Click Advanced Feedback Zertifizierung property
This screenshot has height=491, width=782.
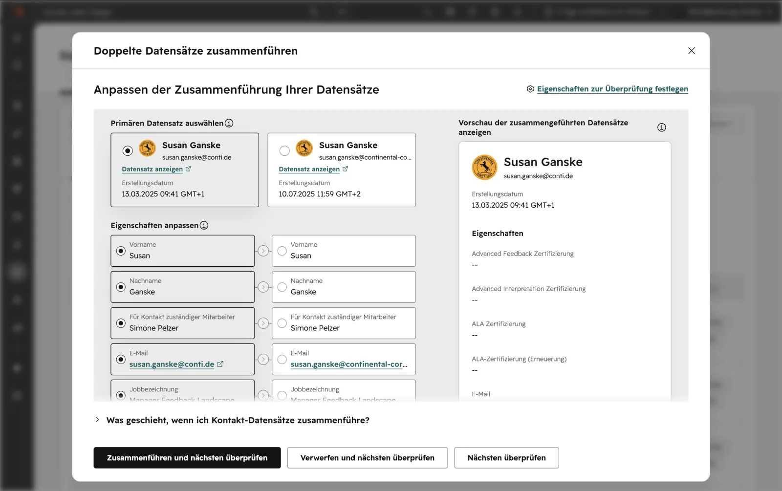coord(522,254)
